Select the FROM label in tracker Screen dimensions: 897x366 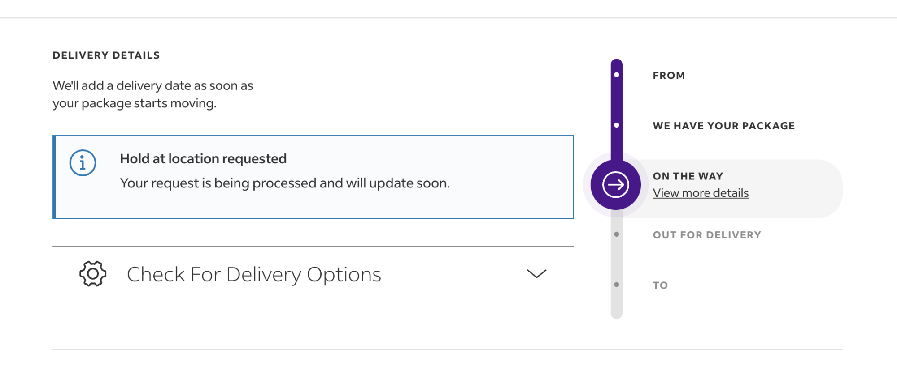[x=669, y=76]
